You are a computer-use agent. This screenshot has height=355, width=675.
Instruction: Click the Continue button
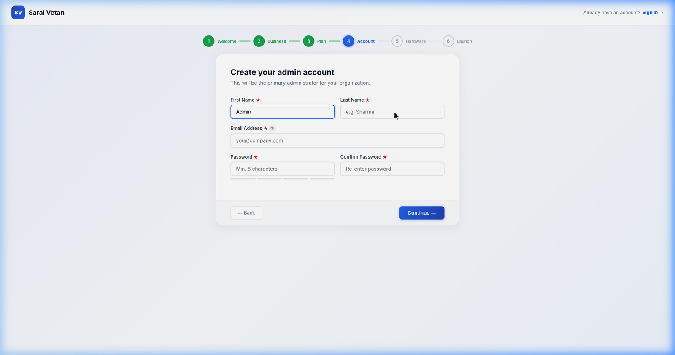click(x=421, y=213)
